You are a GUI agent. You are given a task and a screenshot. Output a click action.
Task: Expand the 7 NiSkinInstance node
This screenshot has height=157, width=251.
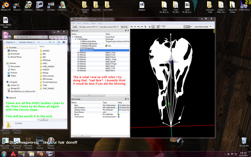point(79,50)
